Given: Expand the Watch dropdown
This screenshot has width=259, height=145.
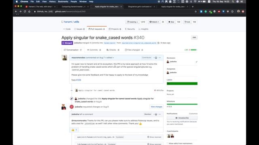Looking at the screenshot, I should (154, 22).
